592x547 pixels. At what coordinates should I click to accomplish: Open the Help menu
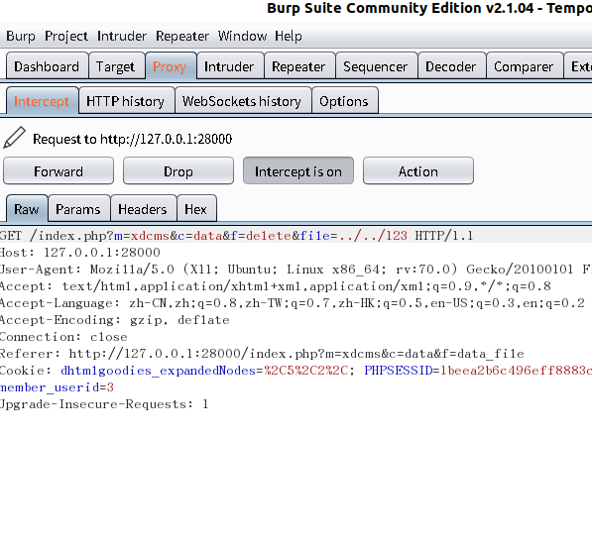pos(289,37)
